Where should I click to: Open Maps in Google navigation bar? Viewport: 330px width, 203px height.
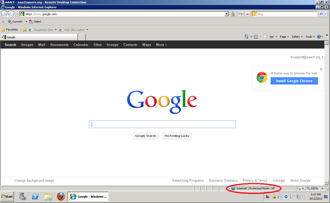(x=147, y=45)
